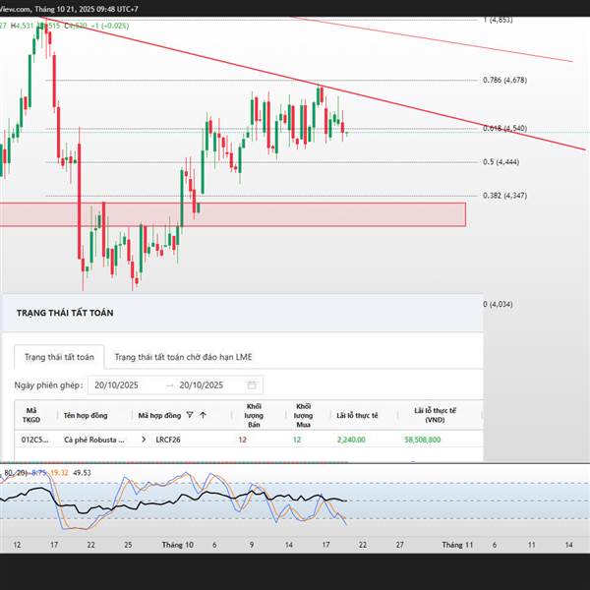Click the 9 date label on time axis
Screen dimensions: 590x590
pyautogui.click(x=252, y=545)
